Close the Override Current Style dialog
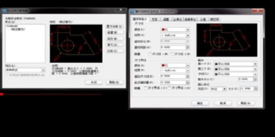The width and height of the screenshot is (275, 137). 257,11
